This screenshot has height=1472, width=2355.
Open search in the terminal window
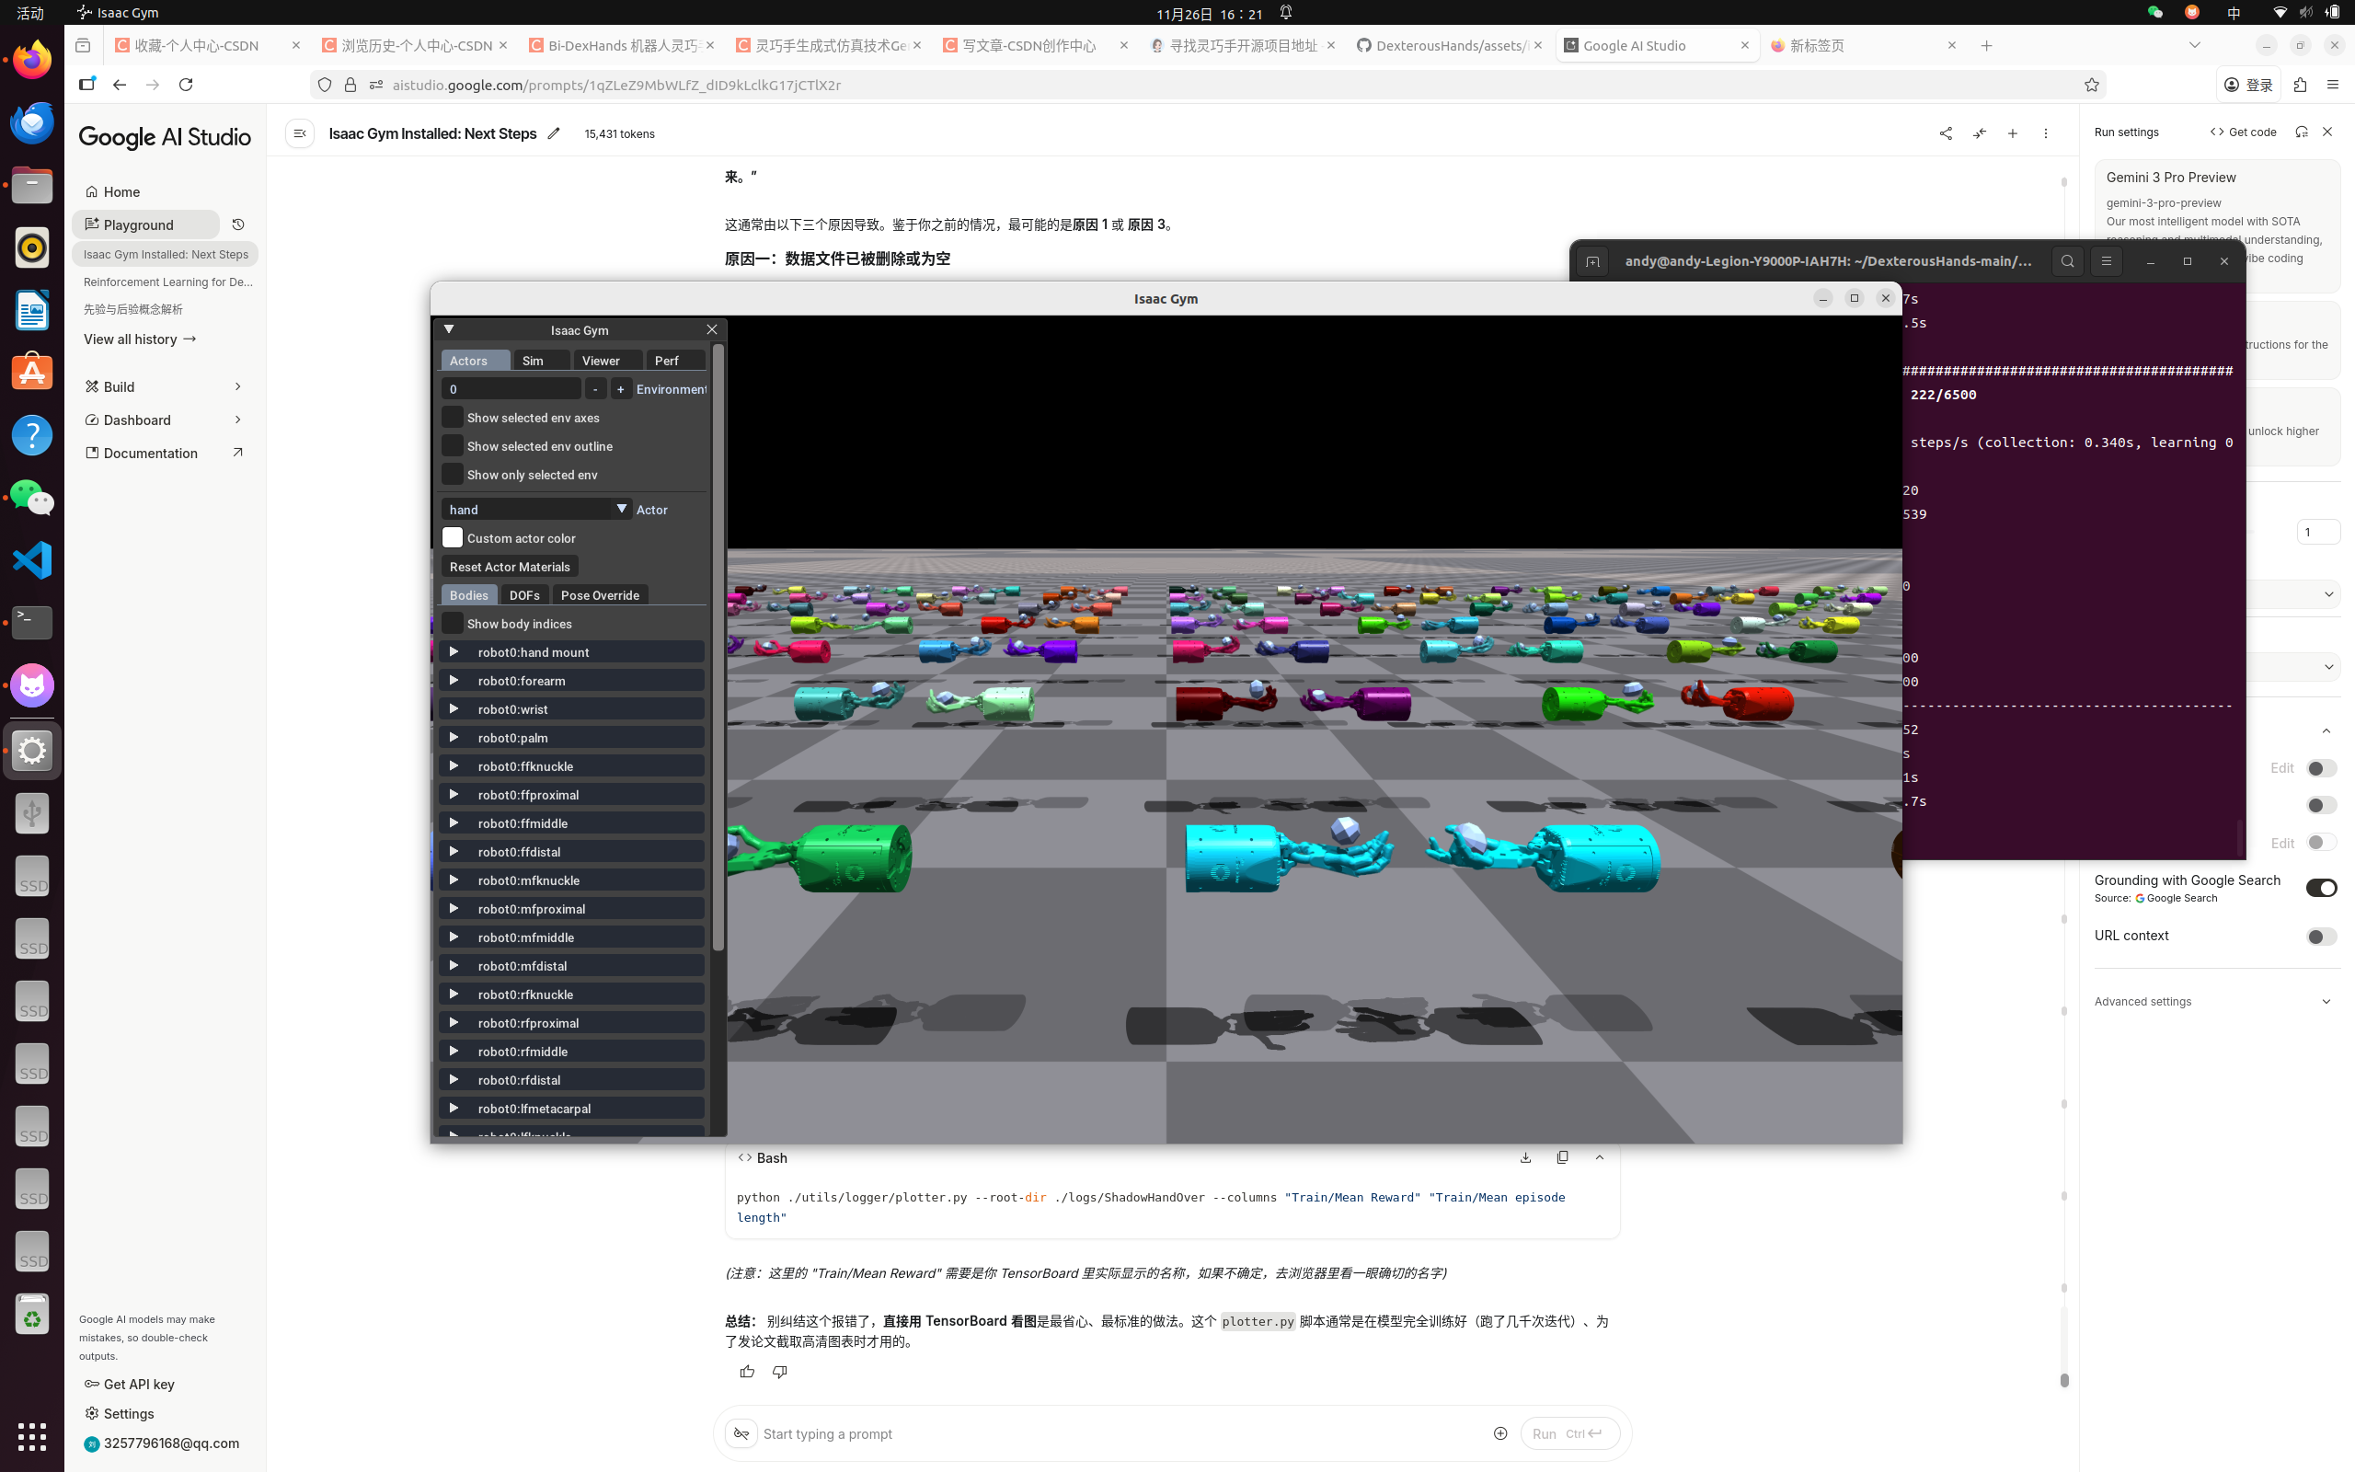pos(2068,261)
